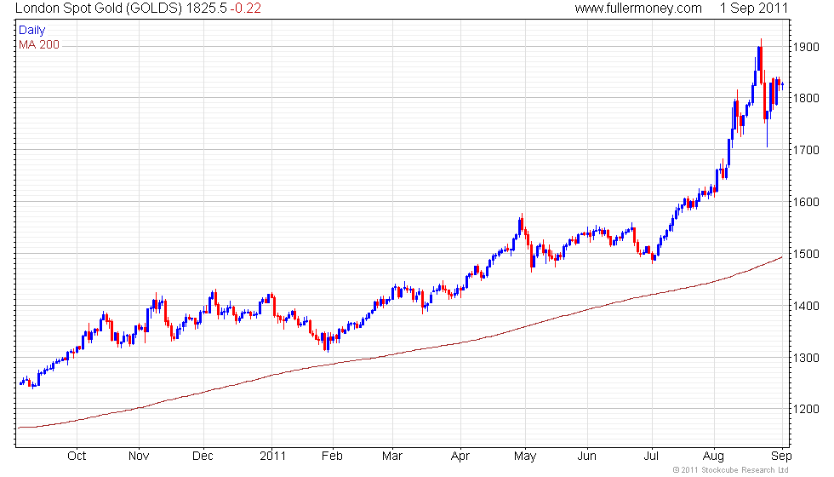Click the 1500 price axis label

tap(806, 254)
